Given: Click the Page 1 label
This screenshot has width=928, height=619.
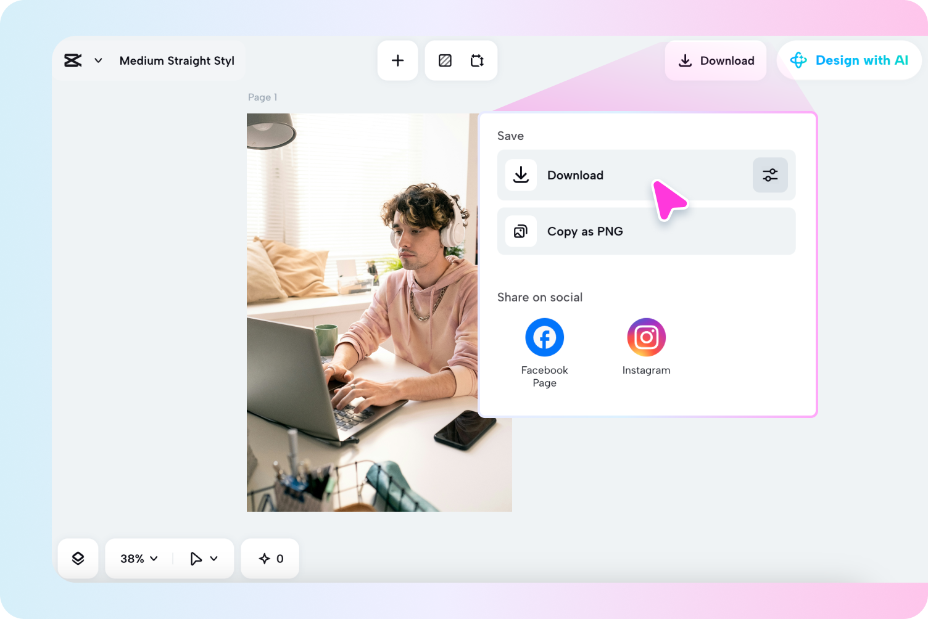Looking at the screenshot, I should 262,97.
